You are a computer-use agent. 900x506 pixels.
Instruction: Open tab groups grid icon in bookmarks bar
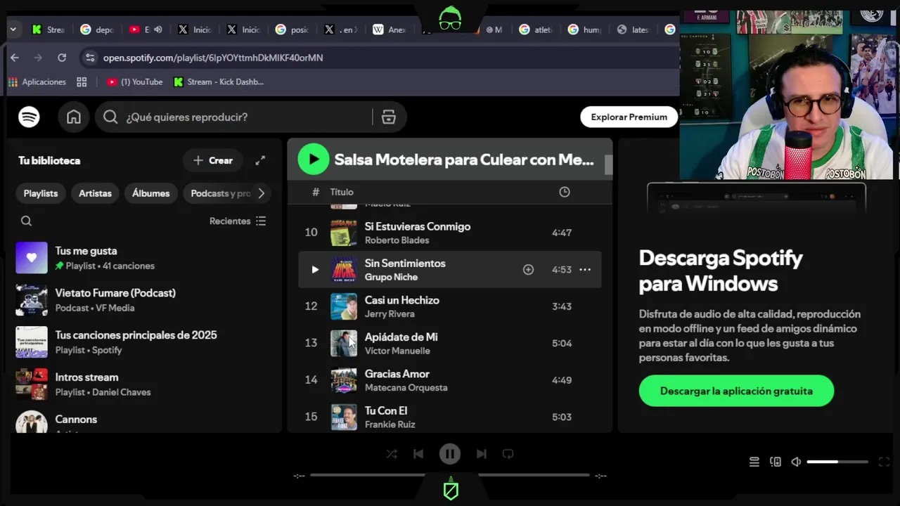[82, 82]
